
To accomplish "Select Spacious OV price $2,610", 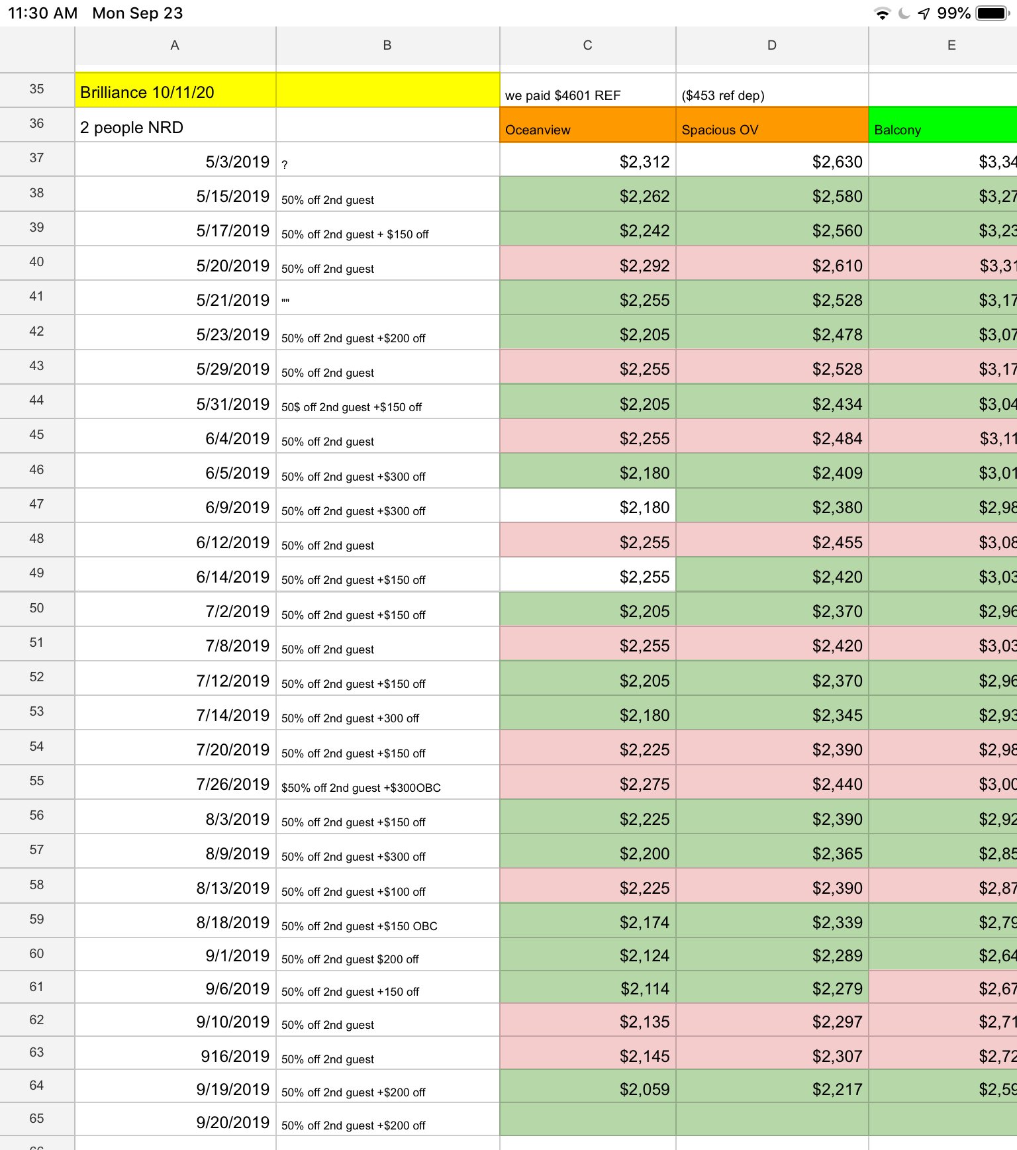I will pyautogui.click(x=772, y=263).
